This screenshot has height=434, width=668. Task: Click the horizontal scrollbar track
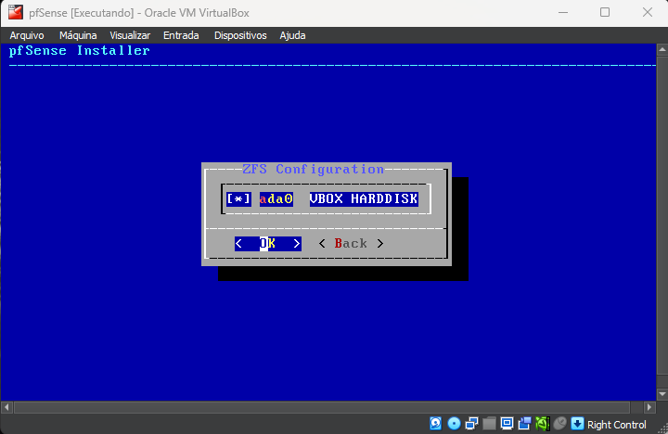322,407
